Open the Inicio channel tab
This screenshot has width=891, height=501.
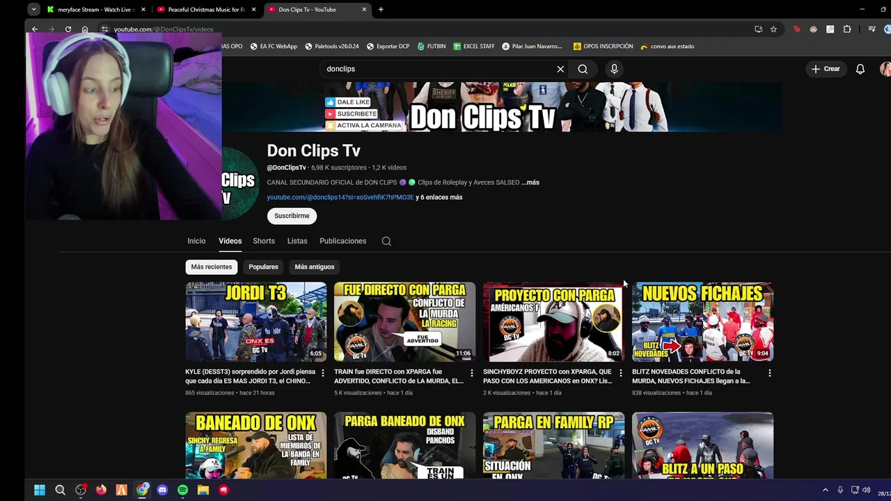pos(196,241)
